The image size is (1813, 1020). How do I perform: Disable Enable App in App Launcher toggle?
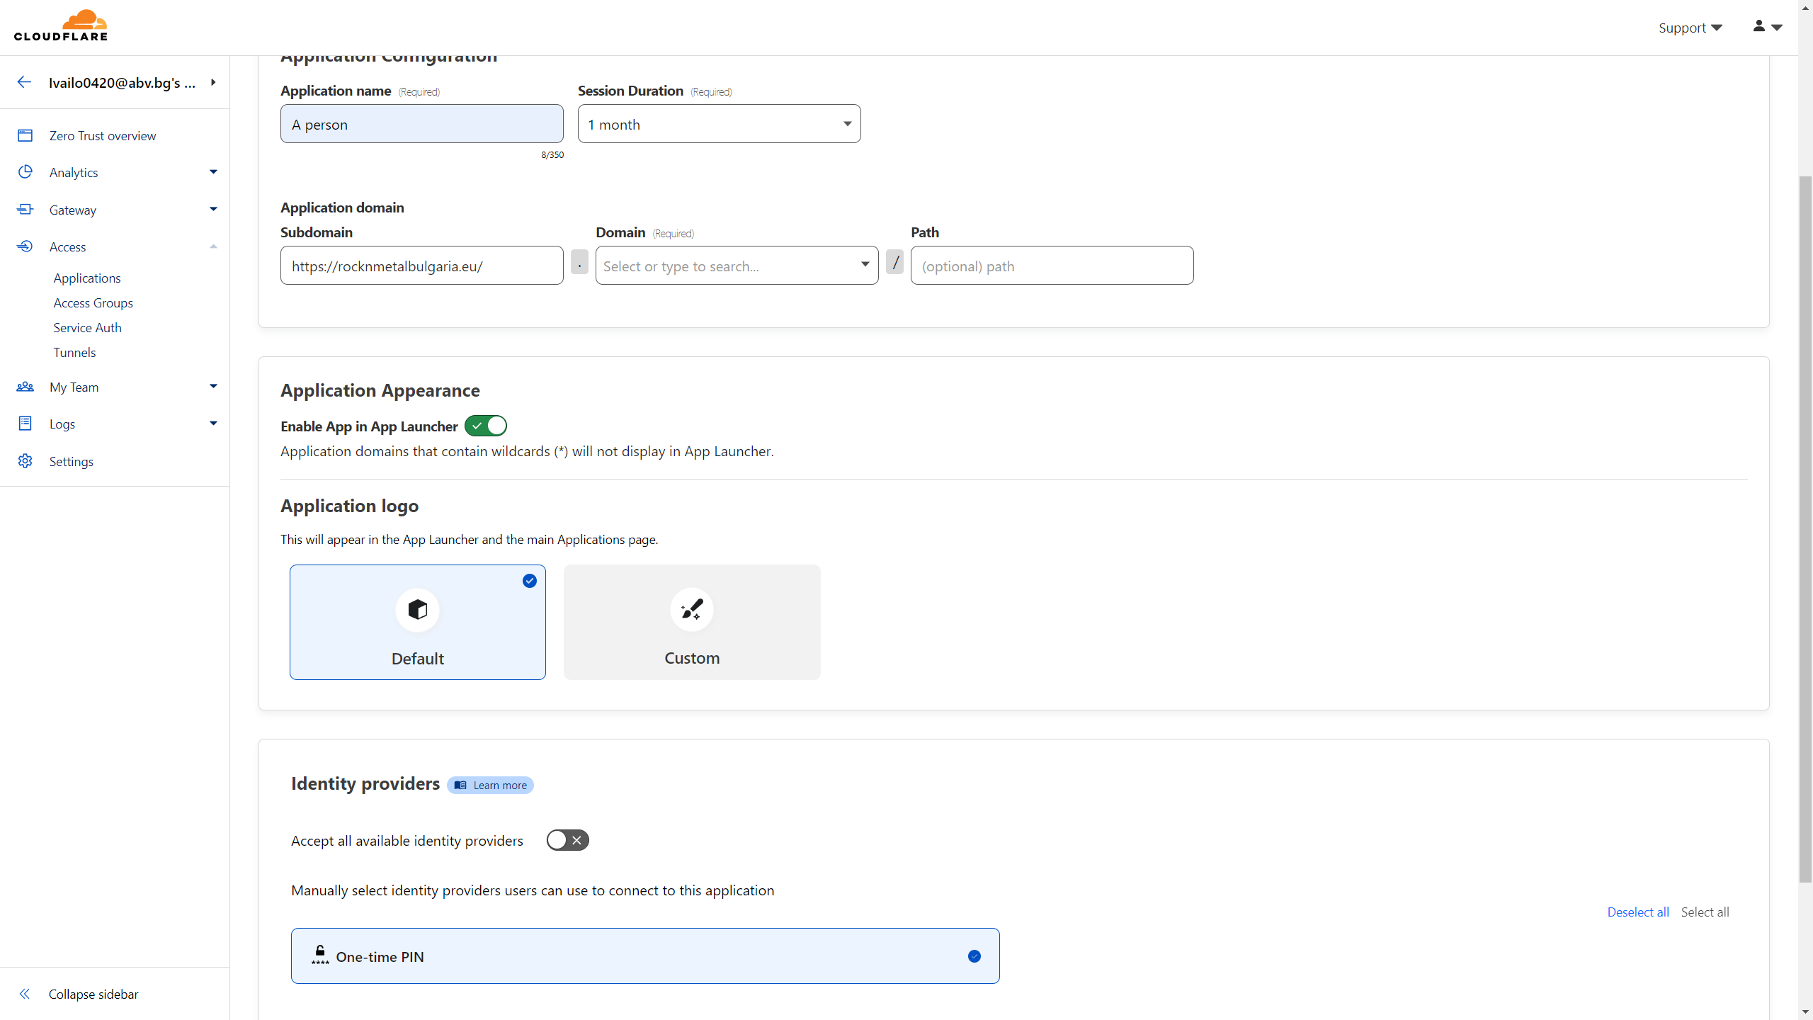(x=486, y=426)
